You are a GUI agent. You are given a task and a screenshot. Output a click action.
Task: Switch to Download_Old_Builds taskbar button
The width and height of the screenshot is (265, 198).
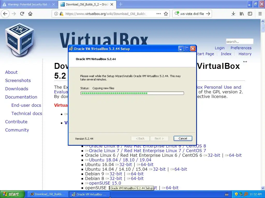click(x=48, y=194)
